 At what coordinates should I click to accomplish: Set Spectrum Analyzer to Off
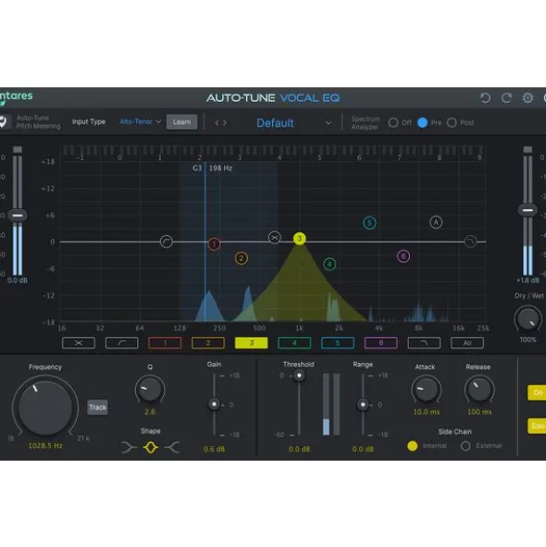click(x=393, y=122)
